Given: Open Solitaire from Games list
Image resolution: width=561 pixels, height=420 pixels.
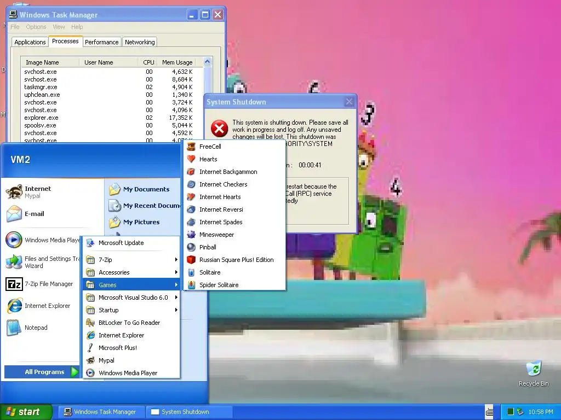Looking at the screenshot, I should 234,272.
